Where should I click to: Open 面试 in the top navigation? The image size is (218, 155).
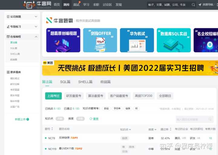coord(76,5)
